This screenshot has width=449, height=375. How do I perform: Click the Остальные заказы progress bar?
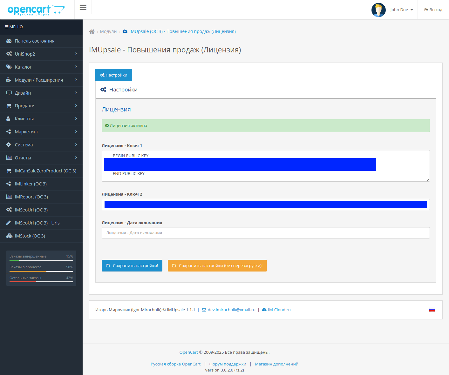pos(41,282)
